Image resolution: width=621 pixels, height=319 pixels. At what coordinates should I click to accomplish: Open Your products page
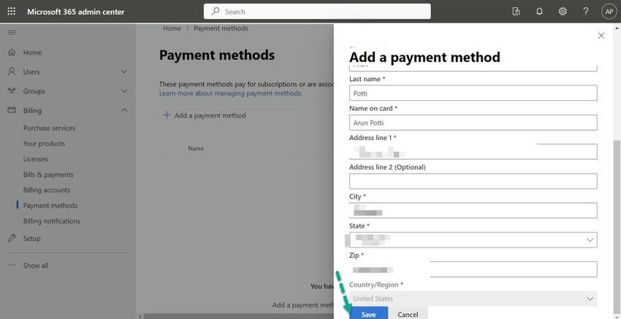click(x=44, y=143)
